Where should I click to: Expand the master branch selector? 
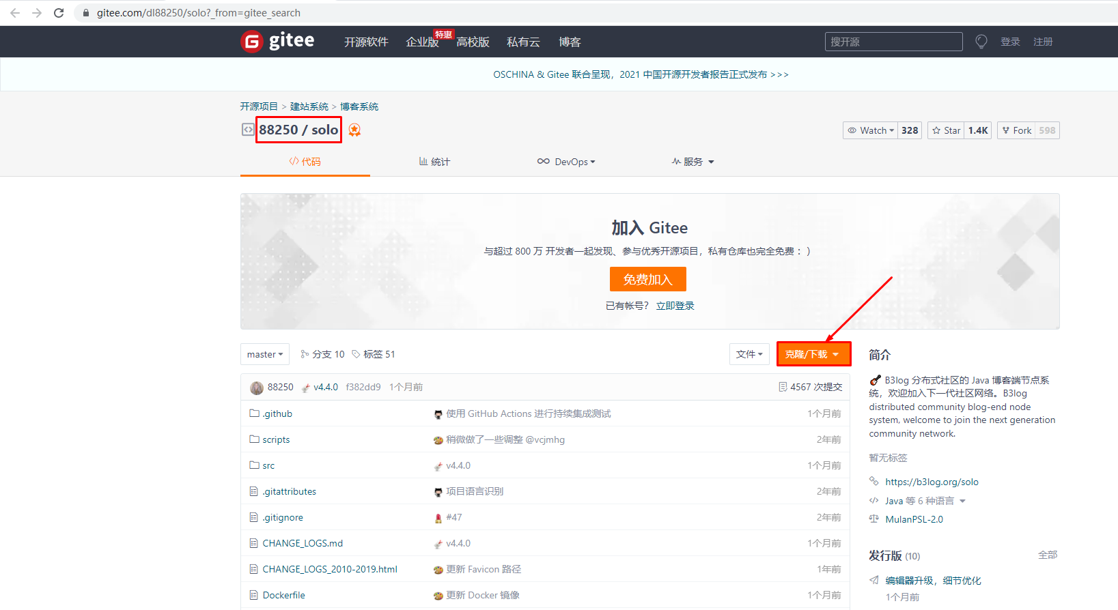click(265, 354)
